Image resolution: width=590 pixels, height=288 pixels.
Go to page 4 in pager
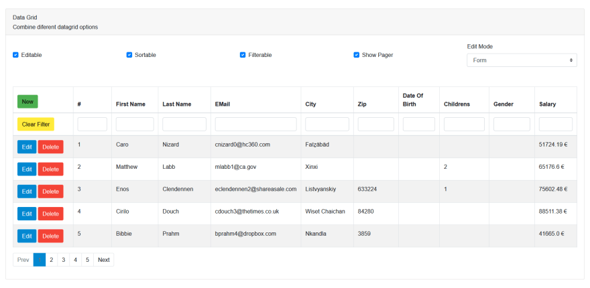(75, 260)
